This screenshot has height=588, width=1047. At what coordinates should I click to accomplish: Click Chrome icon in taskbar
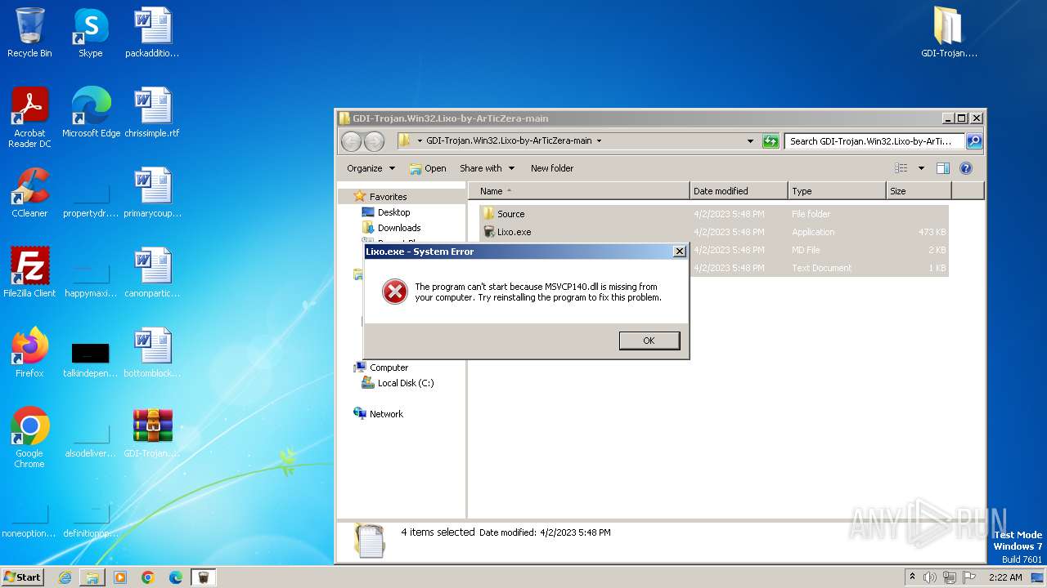[148, 577]
